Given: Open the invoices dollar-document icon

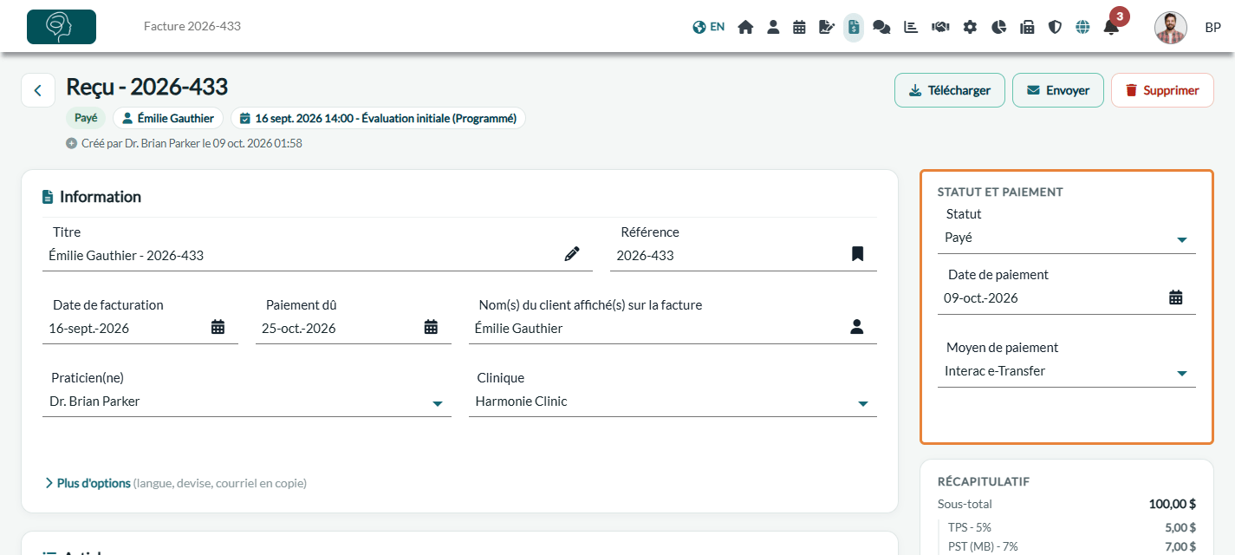Looking at the screenshot, I should [854, 27].
